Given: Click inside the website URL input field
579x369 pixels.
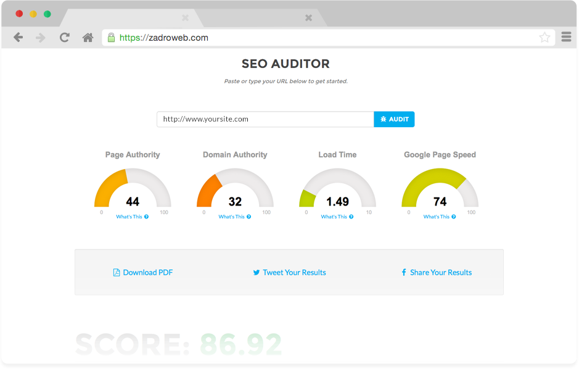Looking at the screenshot, I should coord(265,119).
